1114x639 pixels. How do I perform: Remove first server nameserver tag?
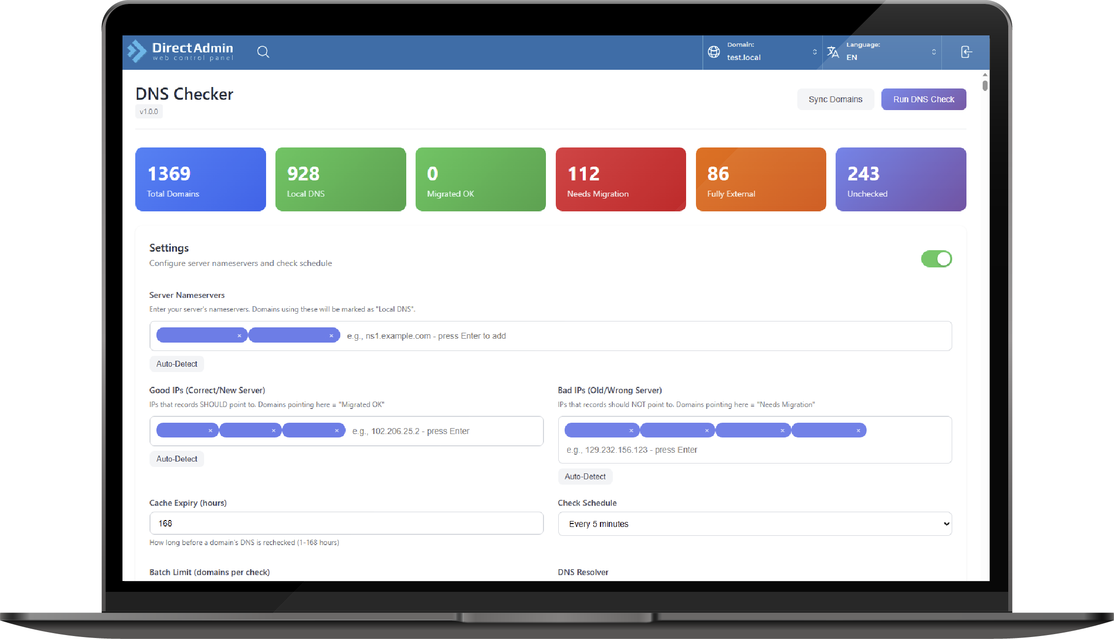tap(240, 336)
